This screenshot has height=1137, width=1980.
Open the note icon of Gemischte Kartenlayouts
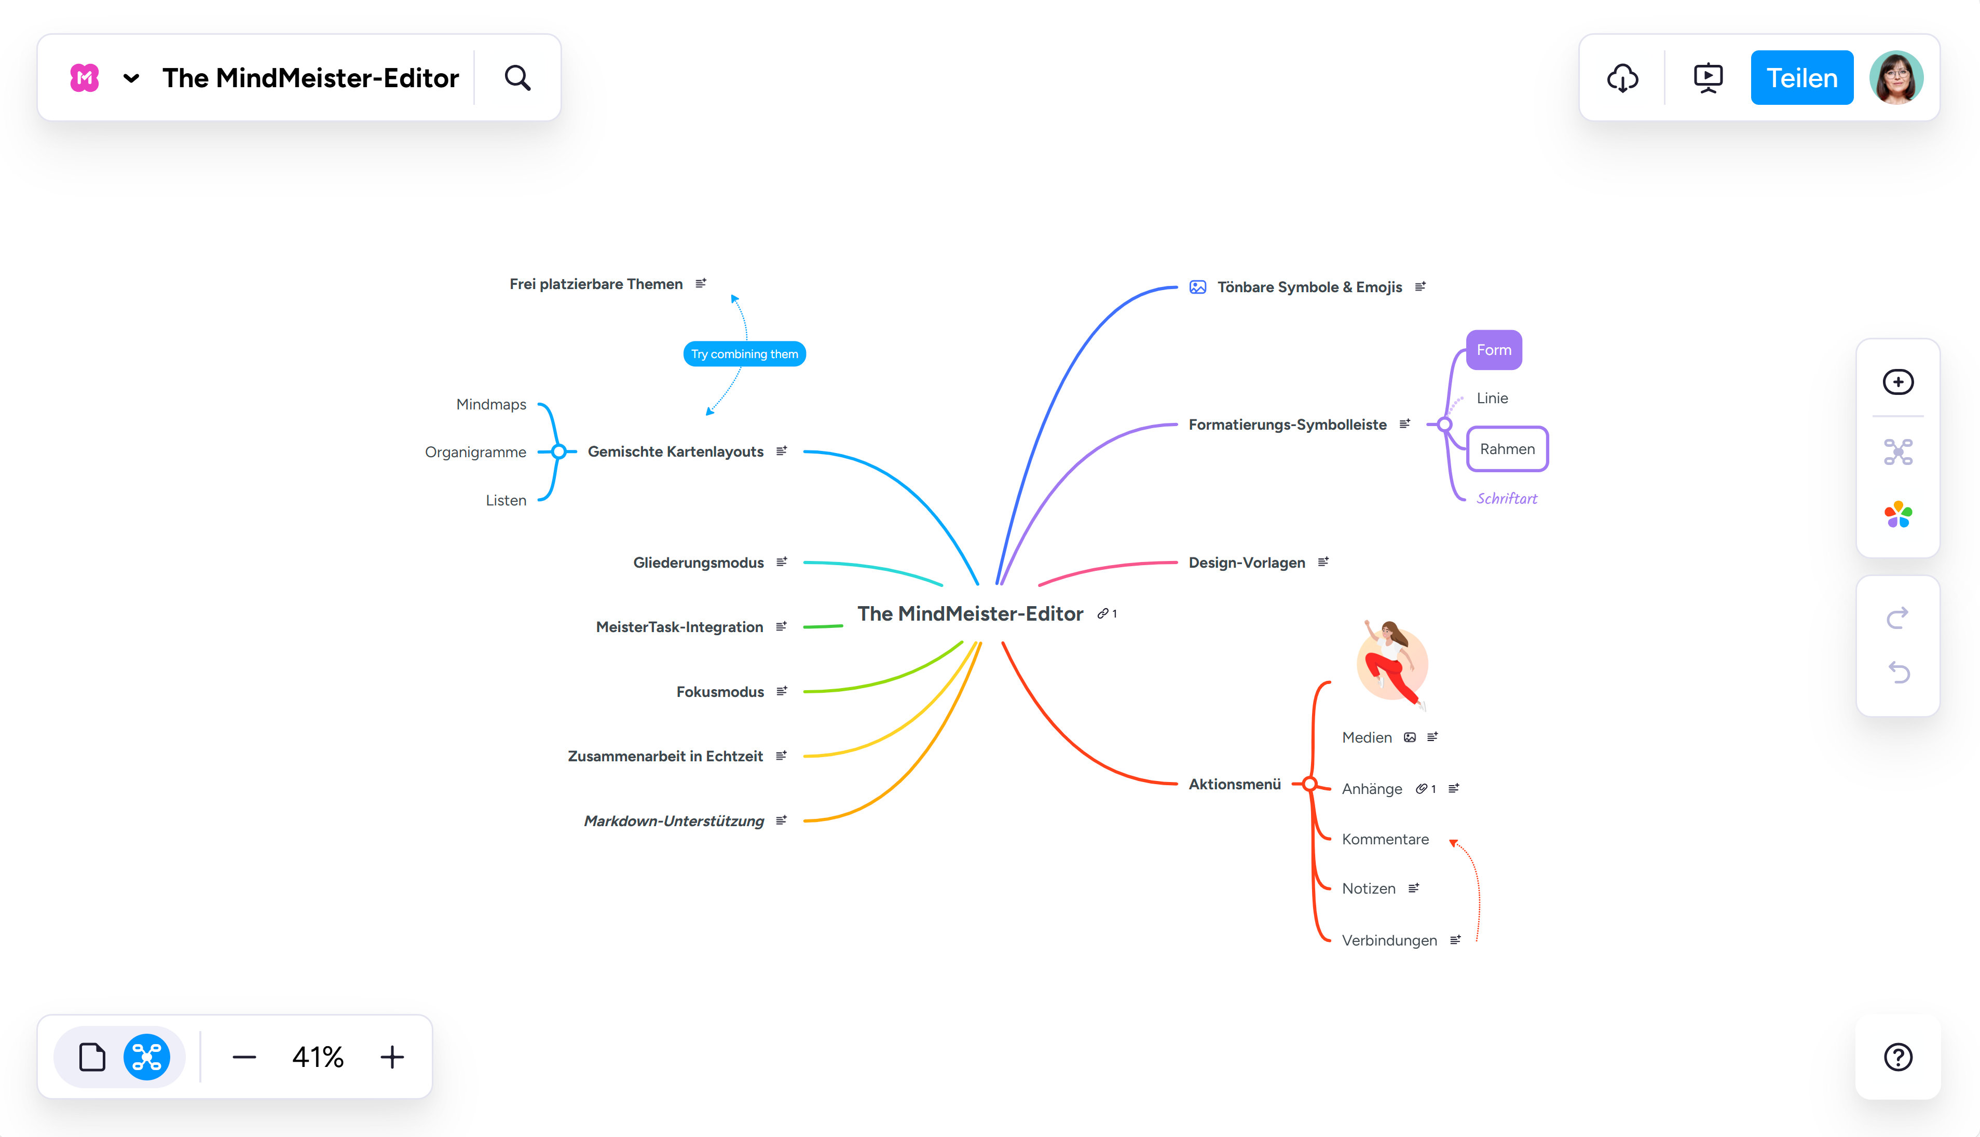(x=782, y=450)
